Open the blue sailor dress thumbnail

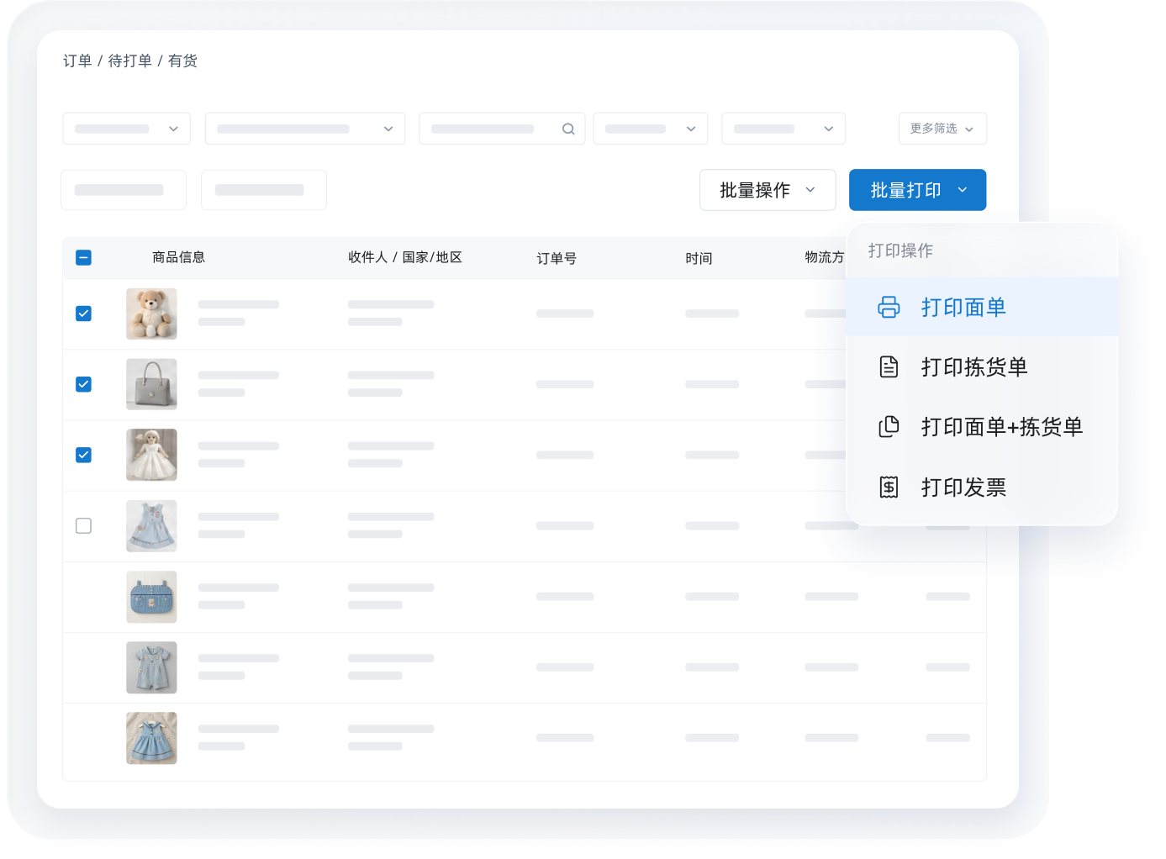coord(151,738)
